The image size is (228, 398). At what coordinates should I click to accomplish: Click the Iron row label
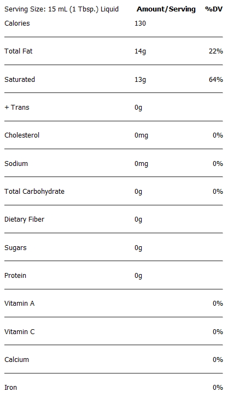(x=11, y=388)
